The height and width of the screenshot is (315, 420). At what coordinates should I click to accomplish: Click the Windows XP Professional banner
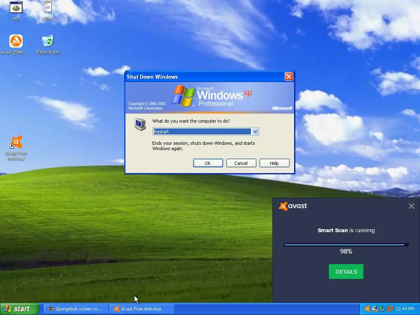210,98
